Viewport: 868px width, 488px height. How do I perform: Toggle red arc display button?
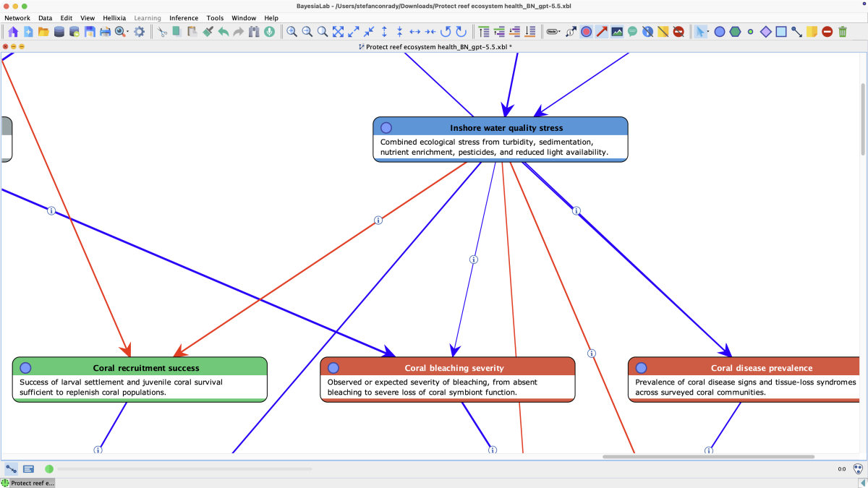pos(602,32)
